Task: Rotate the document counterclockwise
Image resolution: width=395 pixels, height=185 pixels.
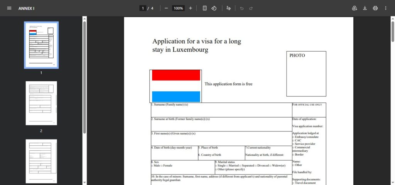Action: pos(214,8)
